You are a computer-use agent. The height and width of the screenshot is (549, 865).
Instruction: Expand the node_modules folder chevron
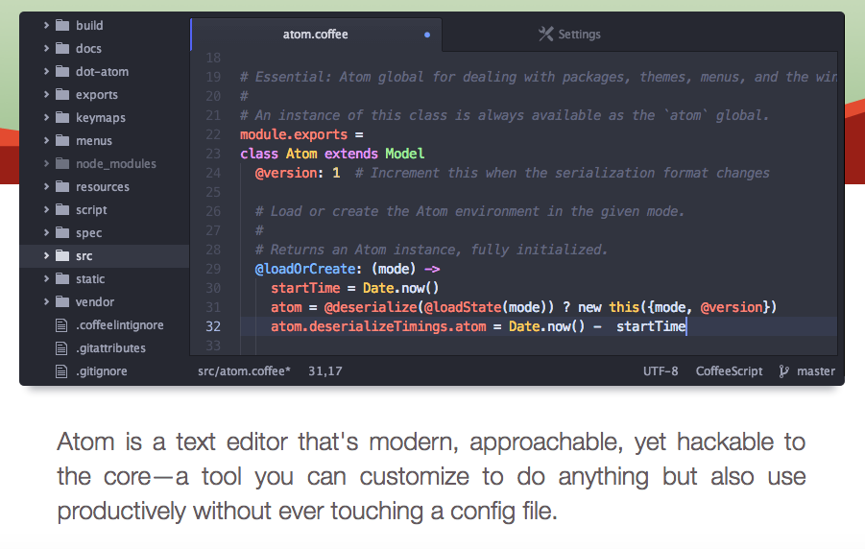pyautogui.click(x=46, y=163)
